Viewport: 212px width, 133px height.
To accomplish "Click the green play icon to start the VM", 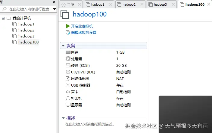I will point(68,26).
